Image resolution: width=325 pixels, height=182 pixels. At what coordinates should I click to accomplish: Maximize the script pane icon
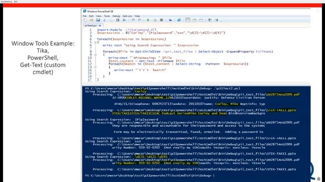coord(201,20)
